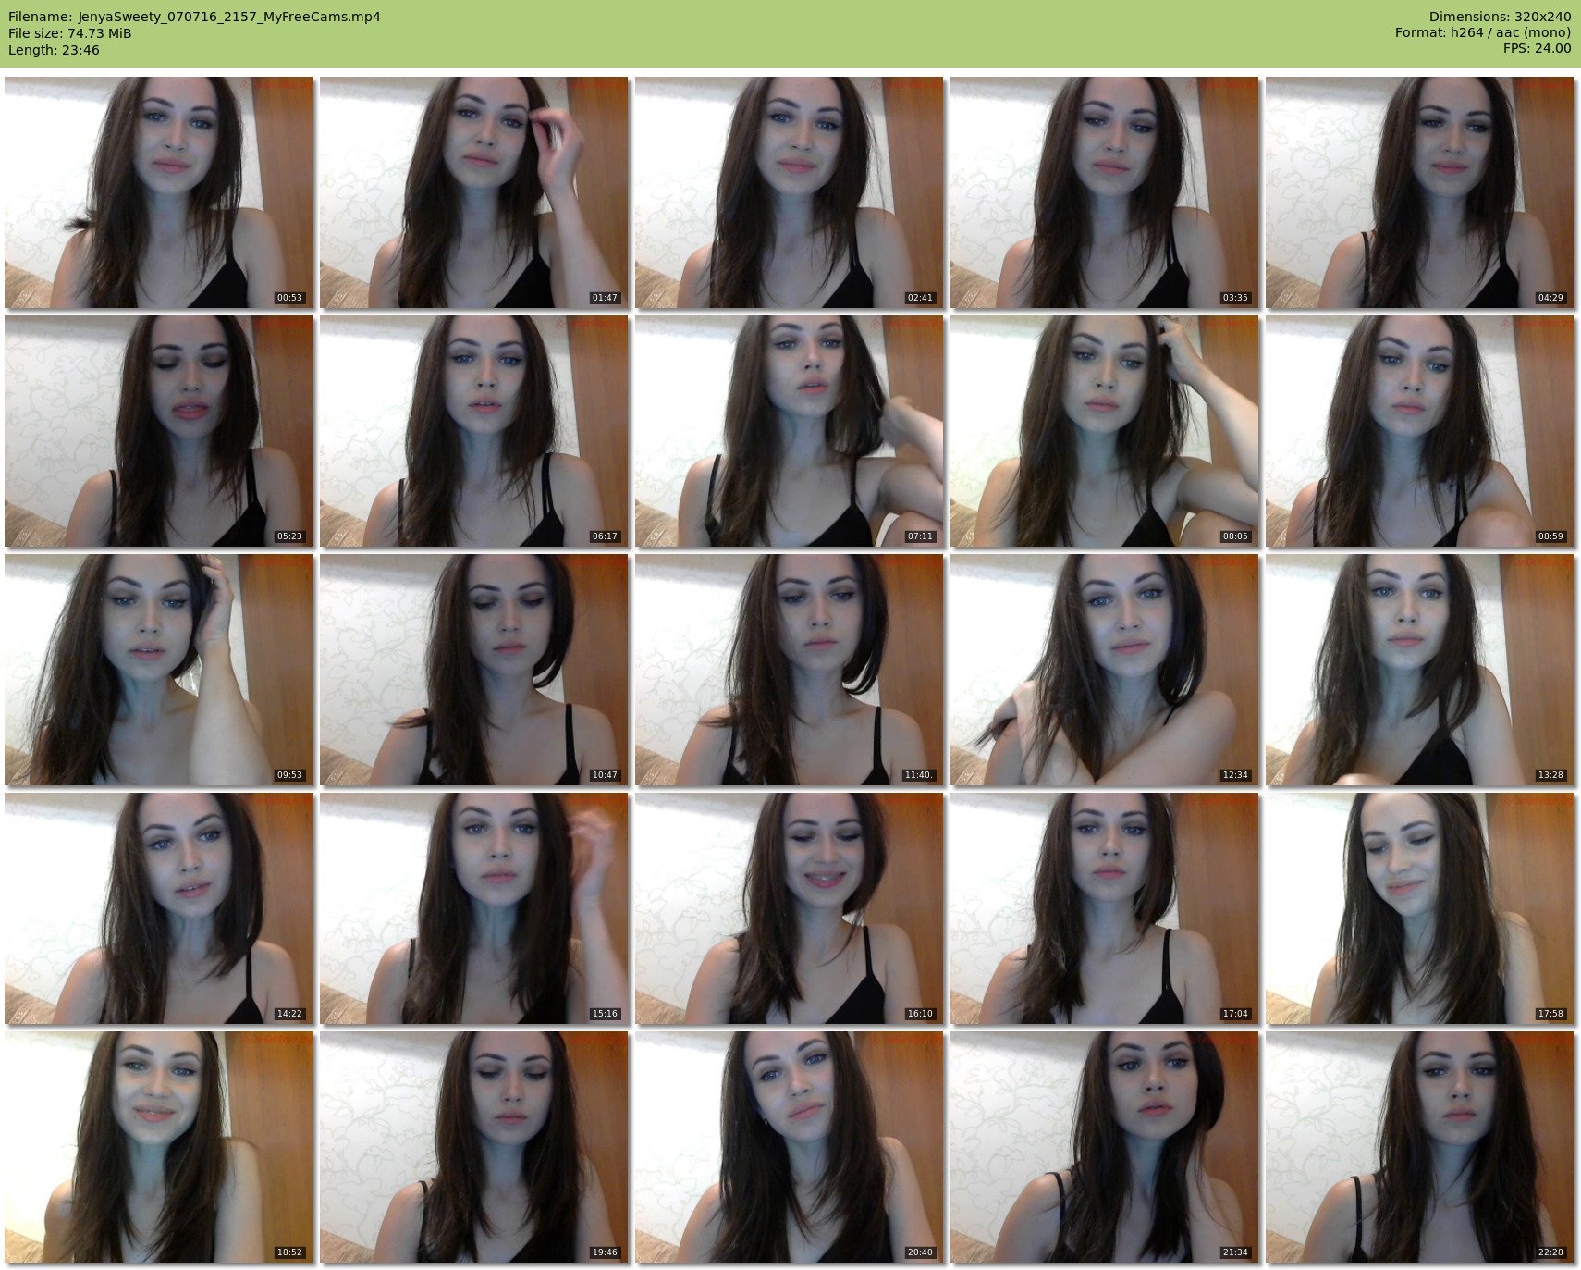1581x1270 pixels.
Task: Choose the frame timestamped 16:10
Action: point(790,908)
